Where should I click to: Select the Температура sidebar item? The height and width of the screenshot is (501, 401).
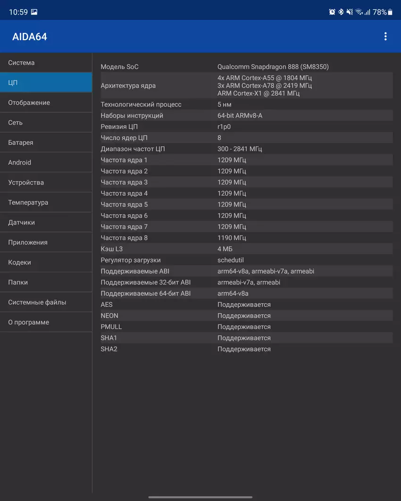click(x=46, y=202)
